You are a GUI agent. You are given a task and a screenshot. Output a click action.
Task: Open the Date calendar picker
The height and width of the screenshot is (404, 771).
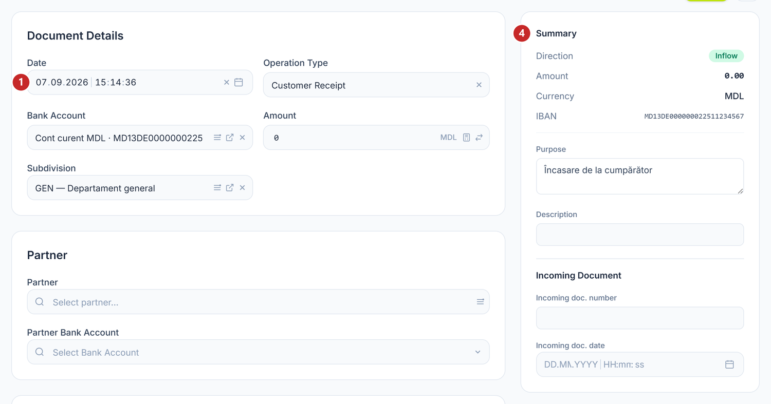coord(238,82)
